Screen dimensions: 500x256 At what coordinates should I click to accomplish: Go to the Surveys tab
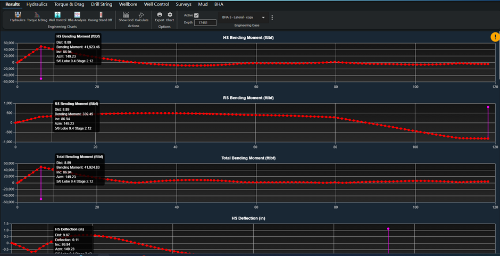(184, 4)
